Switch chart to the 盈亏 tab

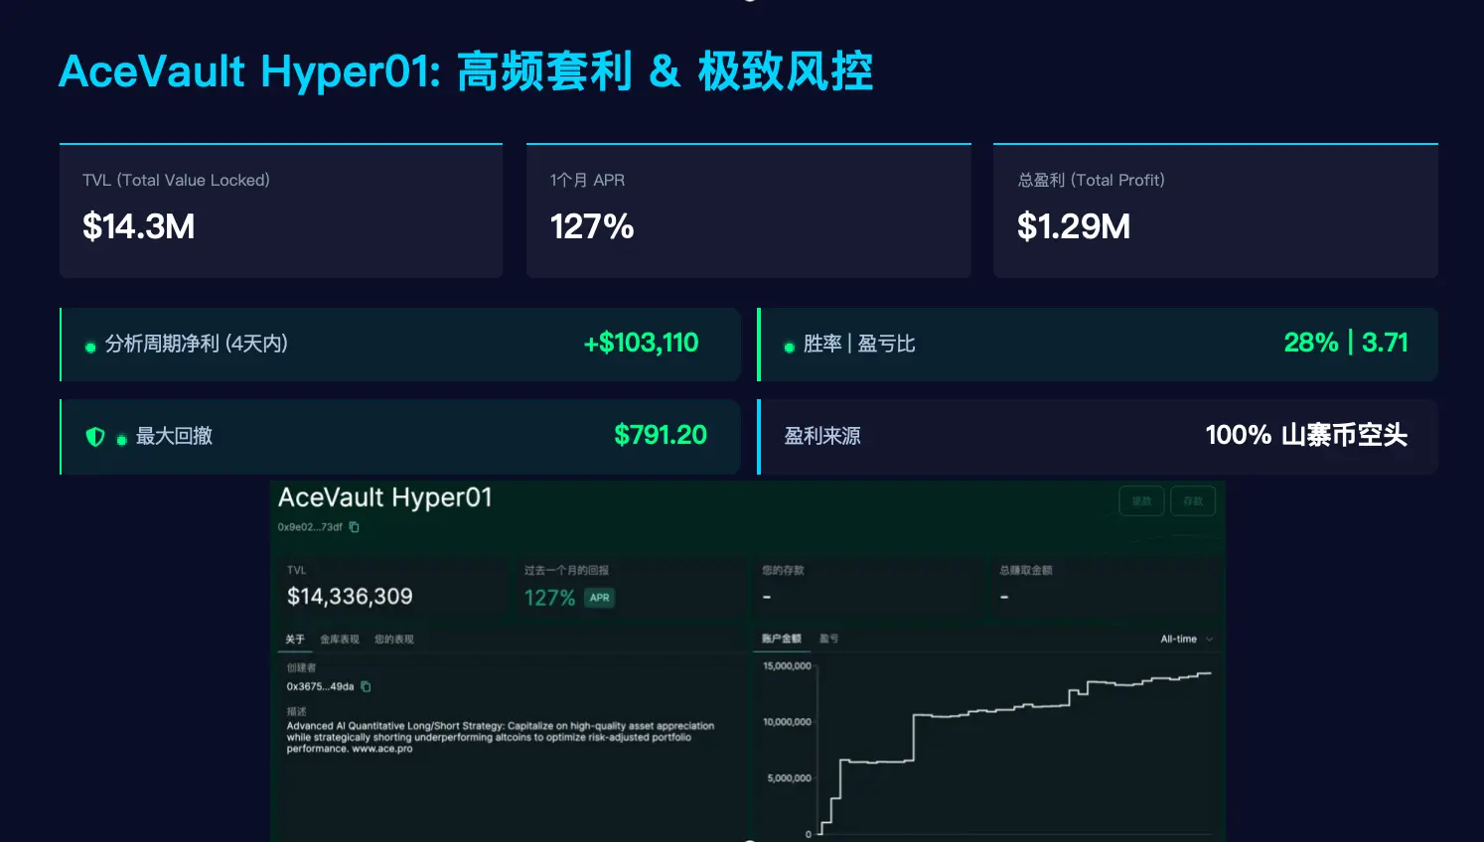pos(828,638)
